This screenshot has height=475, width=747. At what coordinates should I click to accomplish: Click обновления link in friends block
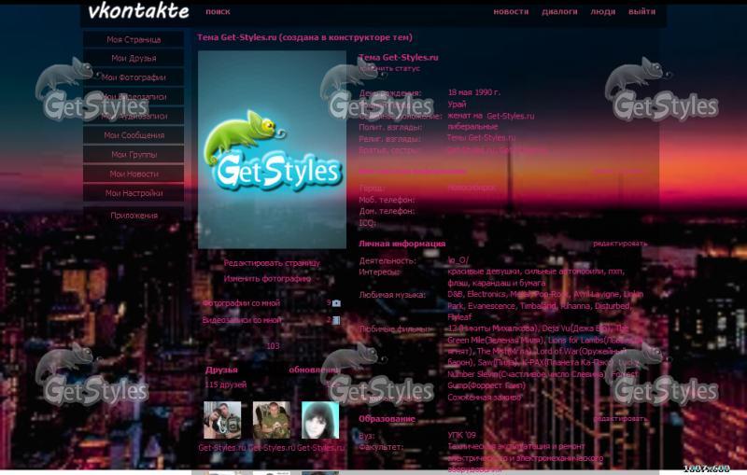[314, 370]
